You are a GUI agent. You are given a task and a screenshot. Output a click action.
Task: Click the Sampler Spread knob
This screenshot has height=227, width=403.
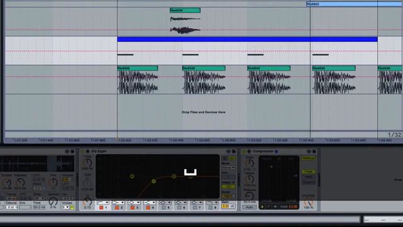pos(53,201)
